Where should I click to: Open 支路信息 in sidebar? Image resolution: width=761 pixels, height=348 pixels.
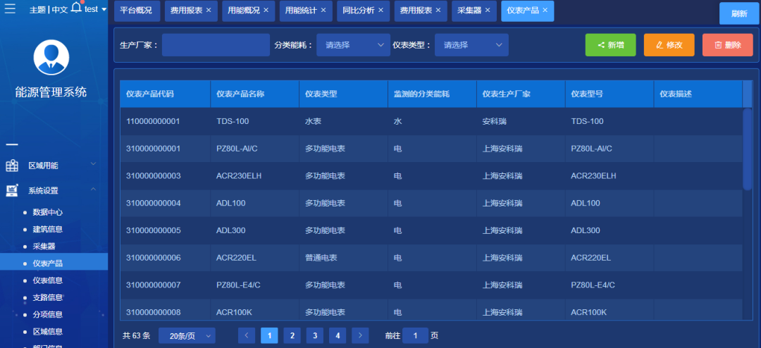pyautogui.click(x=48, y=297)
